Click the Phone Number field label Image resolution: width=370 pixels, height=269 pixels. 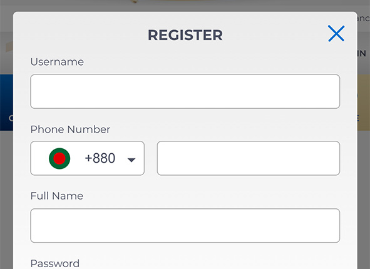coord(70,129)
